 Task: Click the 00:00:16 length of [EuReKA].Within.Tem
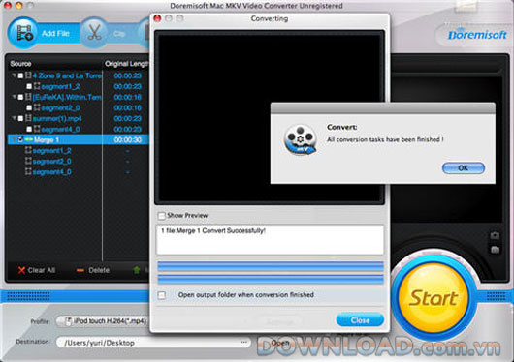point(127,97)
